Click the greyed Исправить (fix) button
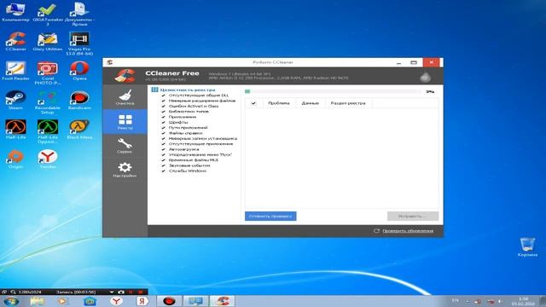This screenshot has height=307, width=546. tap(413, 216)
